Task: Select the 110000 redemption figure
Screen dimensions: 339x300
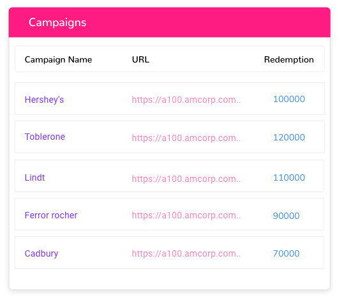Action: tap(289, 177)
